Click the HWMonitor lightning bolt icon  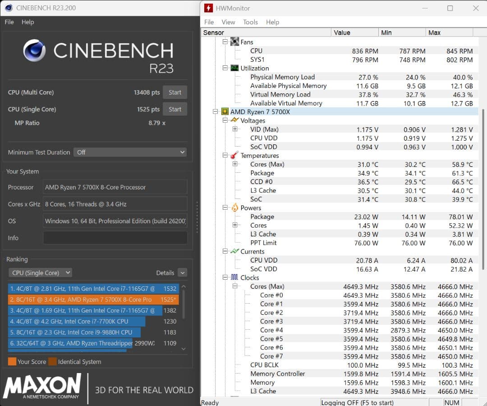(208, 8)
